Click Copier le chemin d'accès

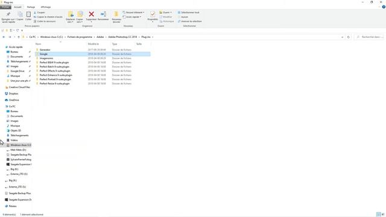click(x=48, y=17)
